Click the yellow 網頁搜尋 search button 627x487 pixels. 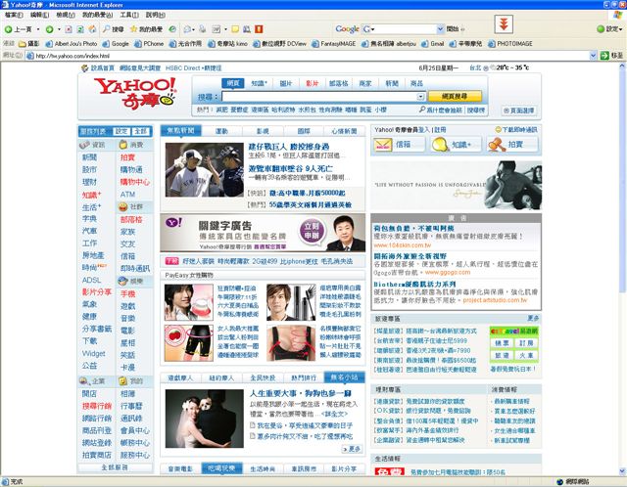[x=455, y=96]
